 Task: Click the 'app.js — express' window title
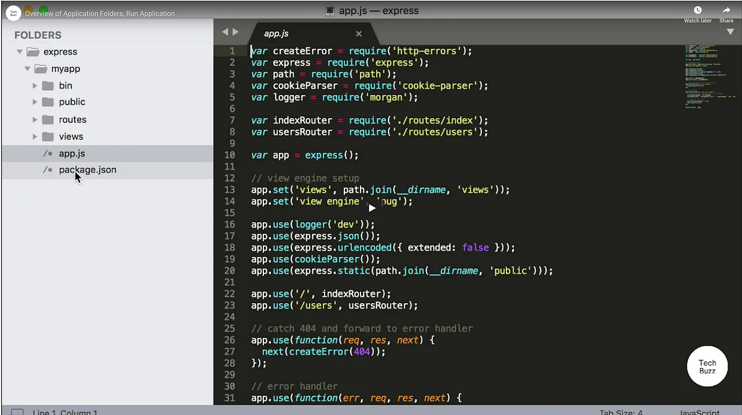point(379,10)
